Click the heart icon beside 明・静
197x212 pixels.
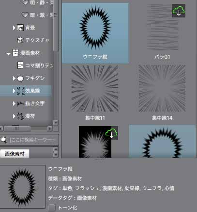pos(25,2)
